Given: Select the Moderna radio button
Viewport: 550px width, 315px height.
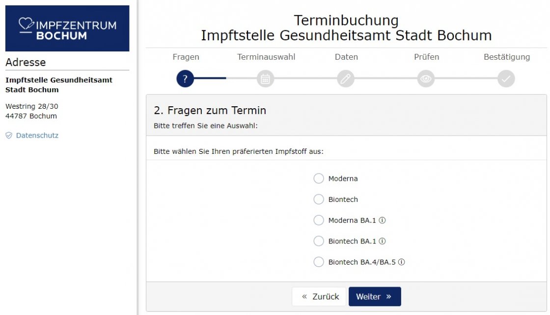Looking at the screenshot, I should coord(319,178).
